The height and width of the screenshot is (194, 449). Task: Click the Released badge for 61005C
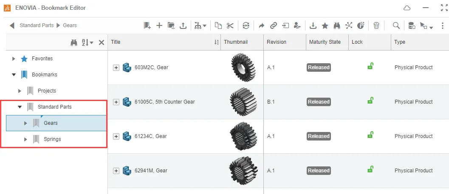click(319, 102)
